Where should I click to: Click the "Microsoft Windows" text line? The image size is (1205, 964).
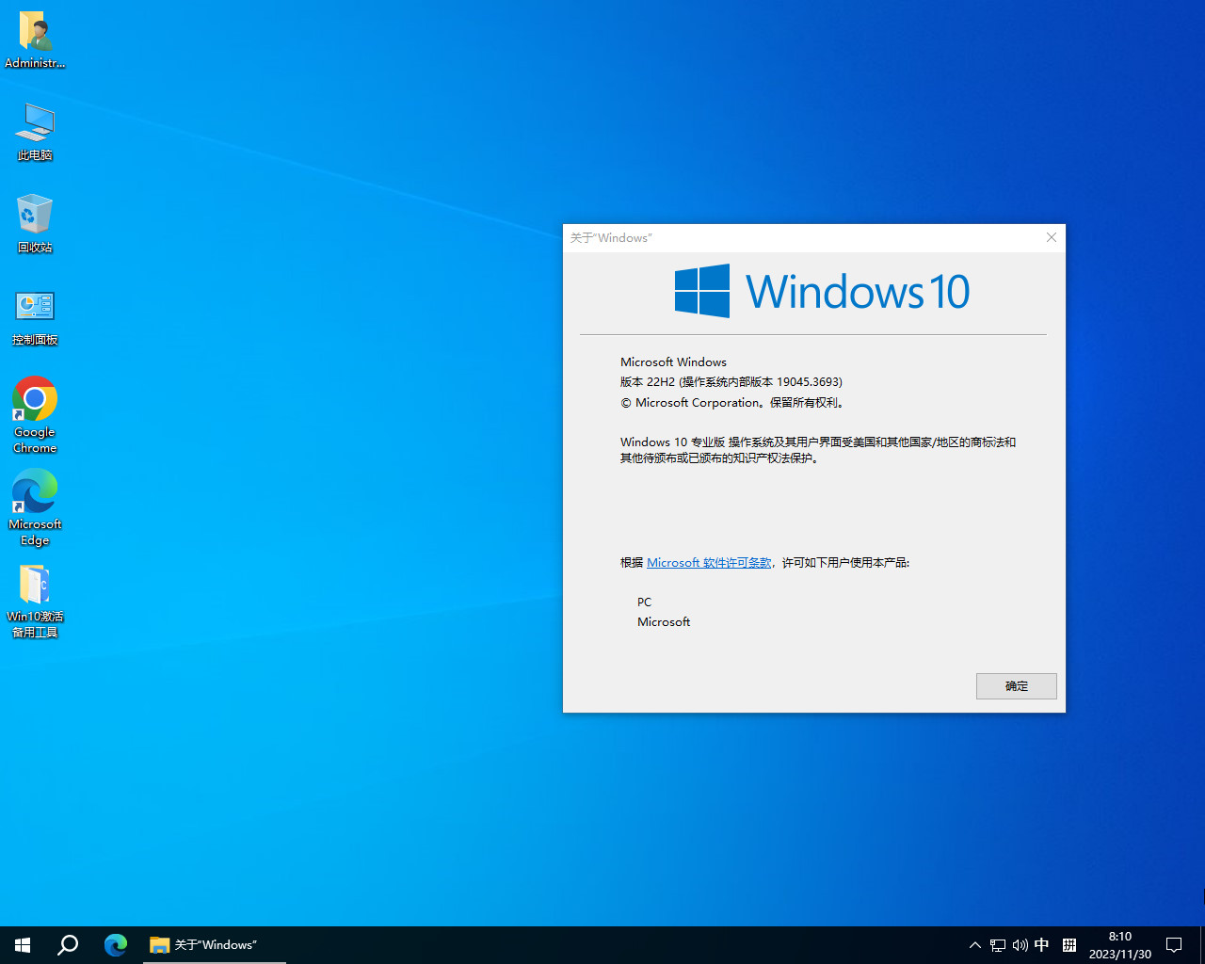(x=673, y=362)
